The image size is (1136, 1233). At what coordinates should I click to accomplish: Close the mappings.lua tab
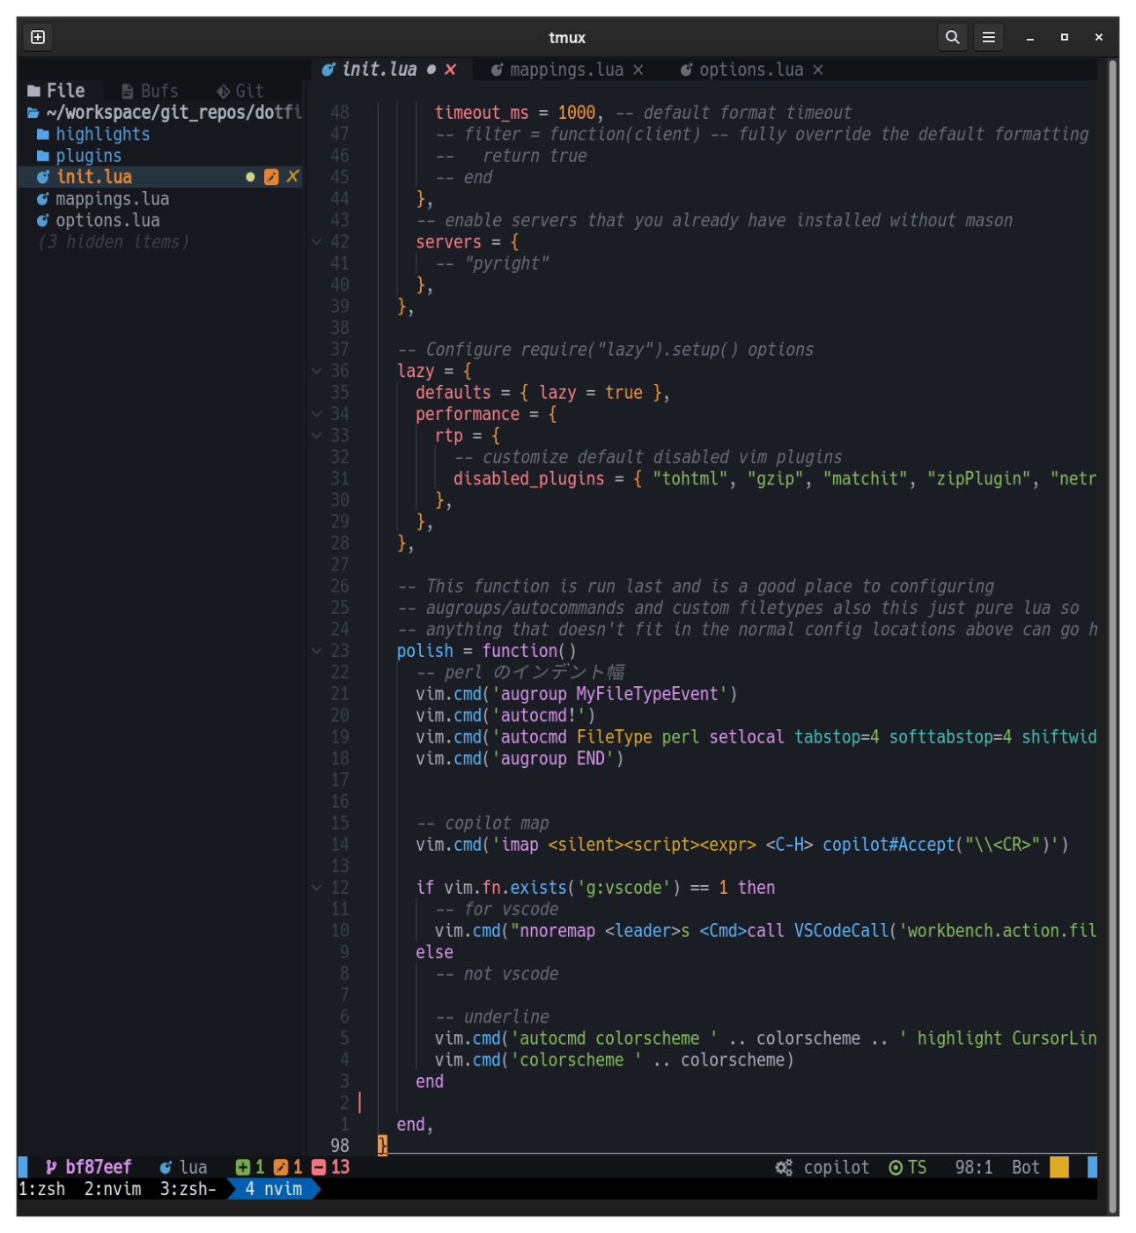click(x=638, y=70)
